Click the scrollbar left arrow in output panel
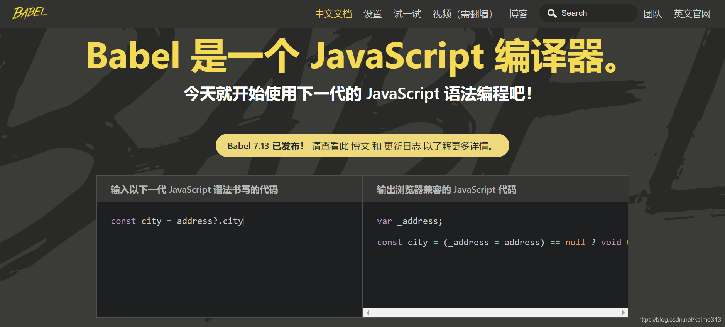 368,313
